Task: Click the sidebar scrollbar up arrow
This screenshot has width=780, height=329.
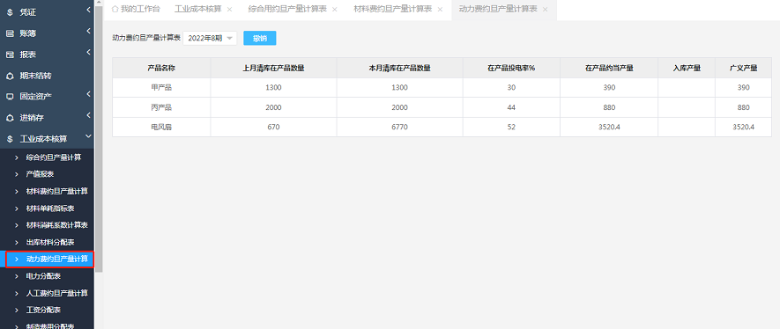Action: click(99, 3)
